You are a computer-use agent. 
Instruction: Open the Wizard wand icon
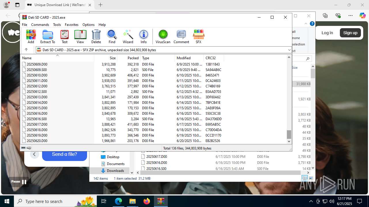[x=128, y=37]
